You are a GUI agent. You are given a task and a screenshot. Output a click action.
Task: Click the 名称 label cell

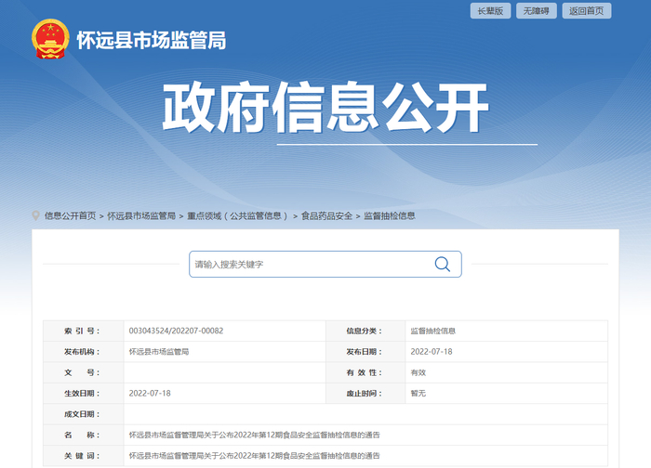coord(84,435)
